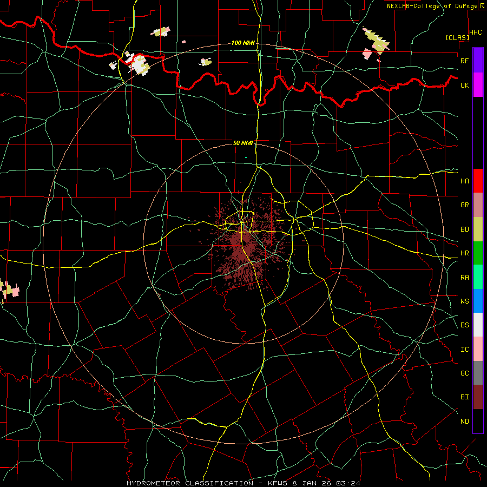Click the gray GC legend swatch
The image size is (487, 487).
coord(478,373)
